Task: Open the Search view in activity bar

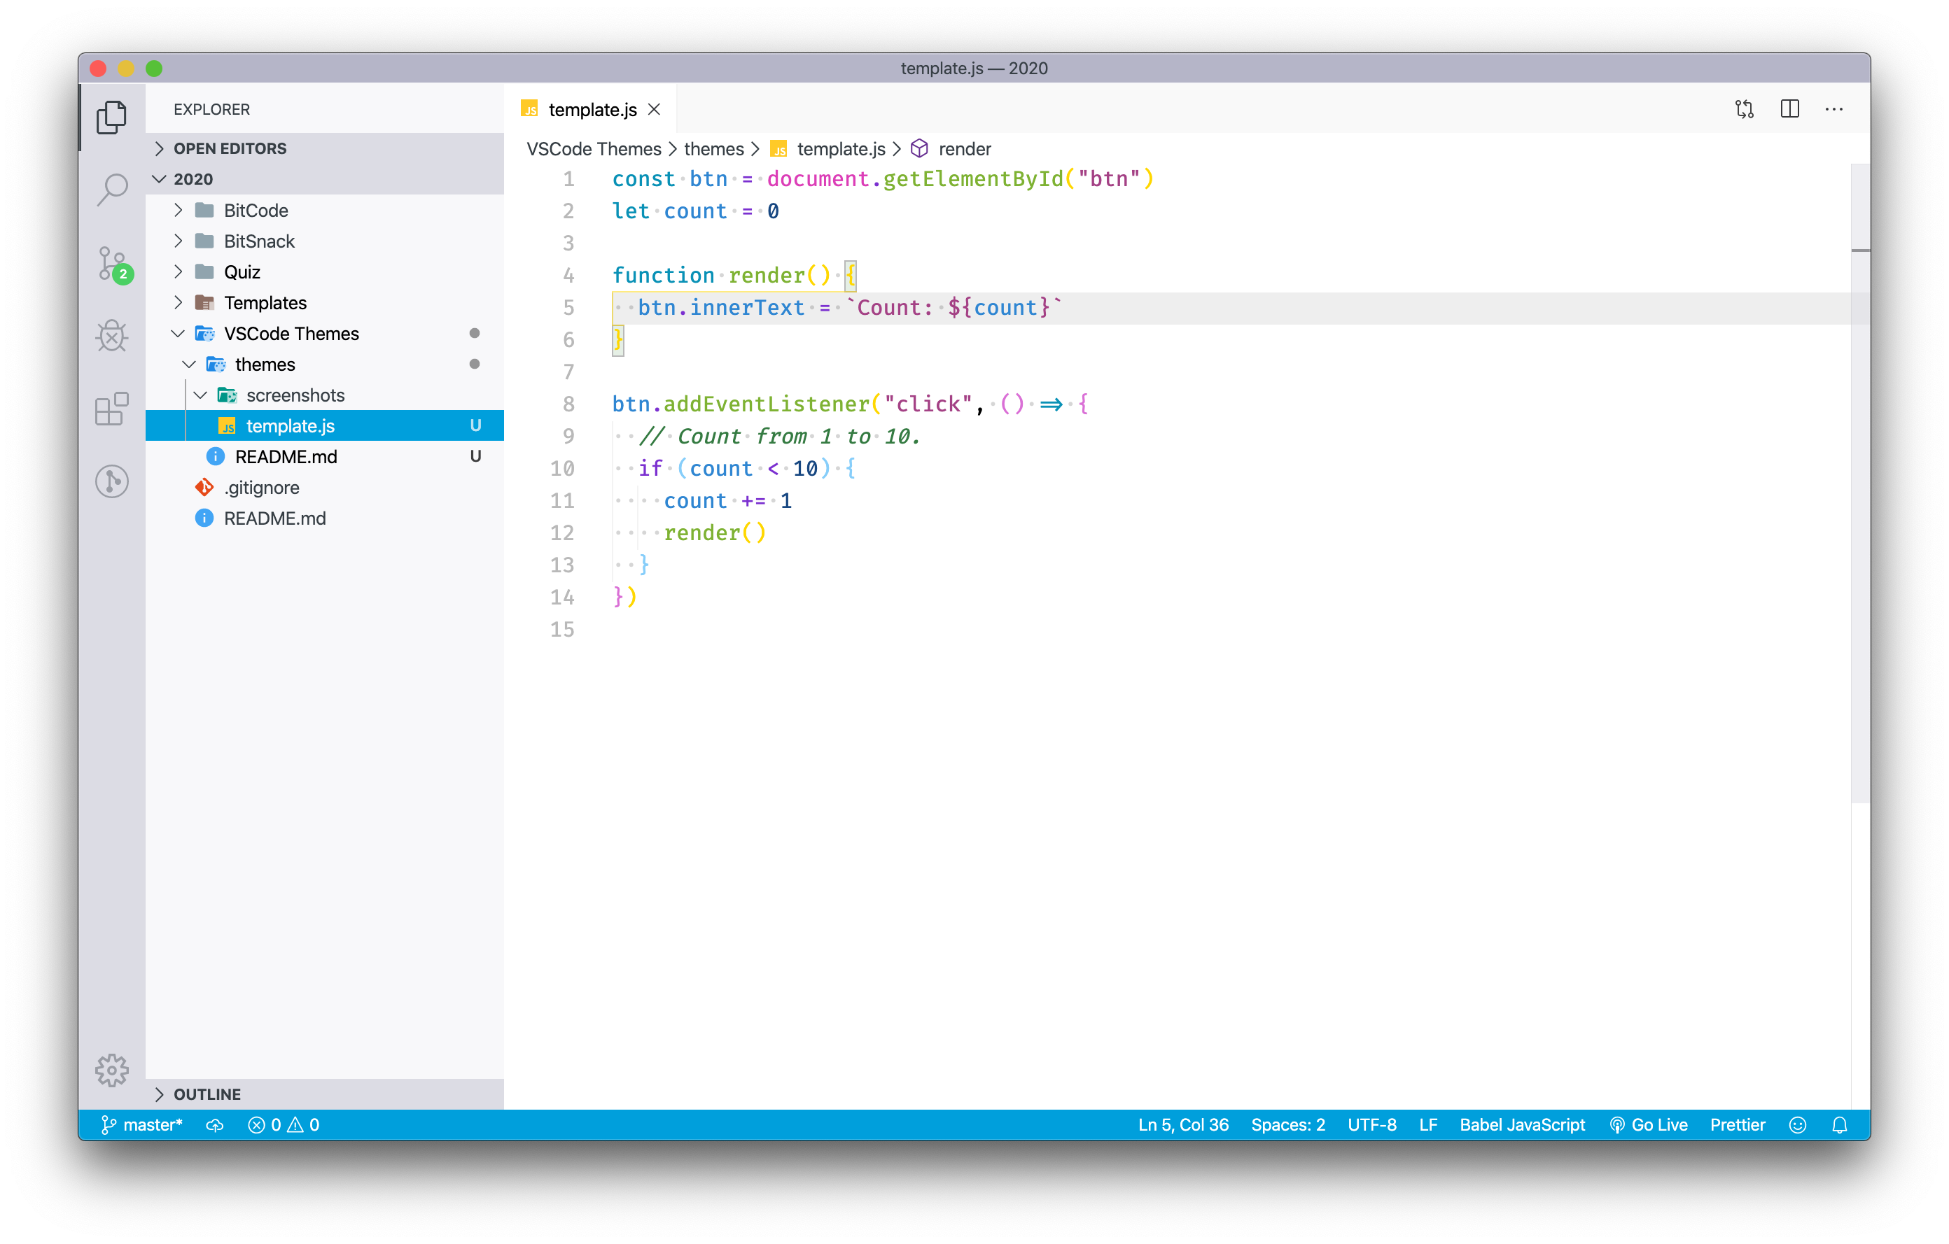Action: point(112,190)
